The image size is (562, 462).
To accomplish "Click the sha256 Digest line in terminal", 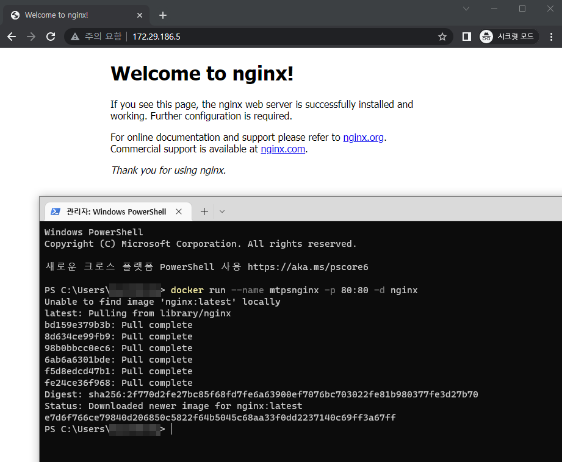I will tap(261, 394).
